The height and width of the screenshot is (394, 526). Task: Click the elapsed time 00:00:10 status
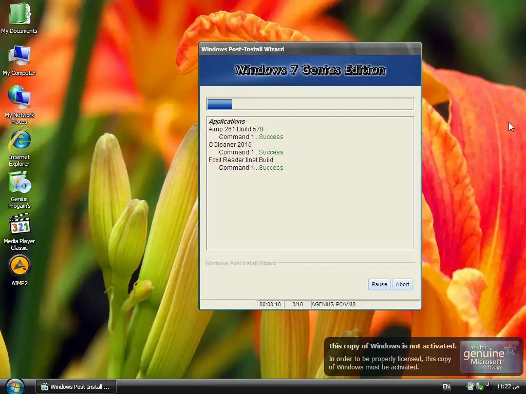pyautogui.click(x=270, y=304)
